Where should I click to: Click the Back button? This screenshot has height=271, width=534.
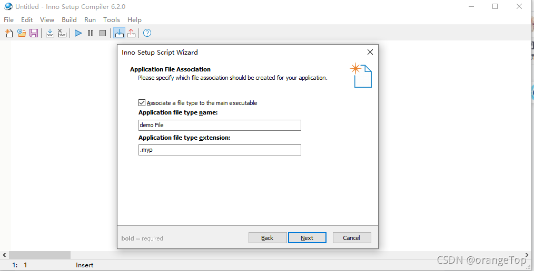click(268, 238)
